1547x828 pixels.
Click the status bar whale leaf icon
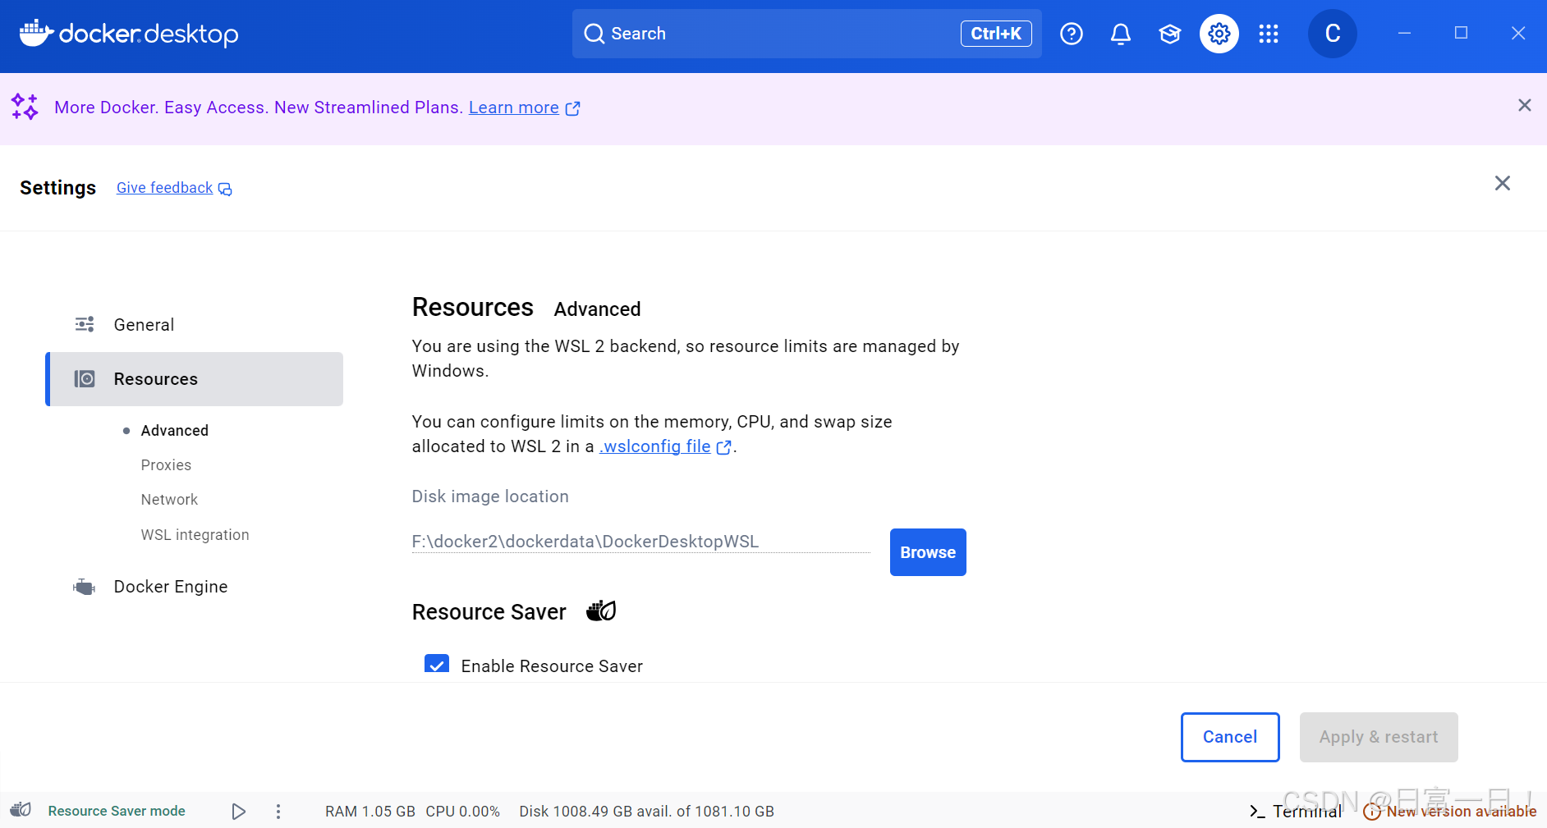[x=21, y=810]
